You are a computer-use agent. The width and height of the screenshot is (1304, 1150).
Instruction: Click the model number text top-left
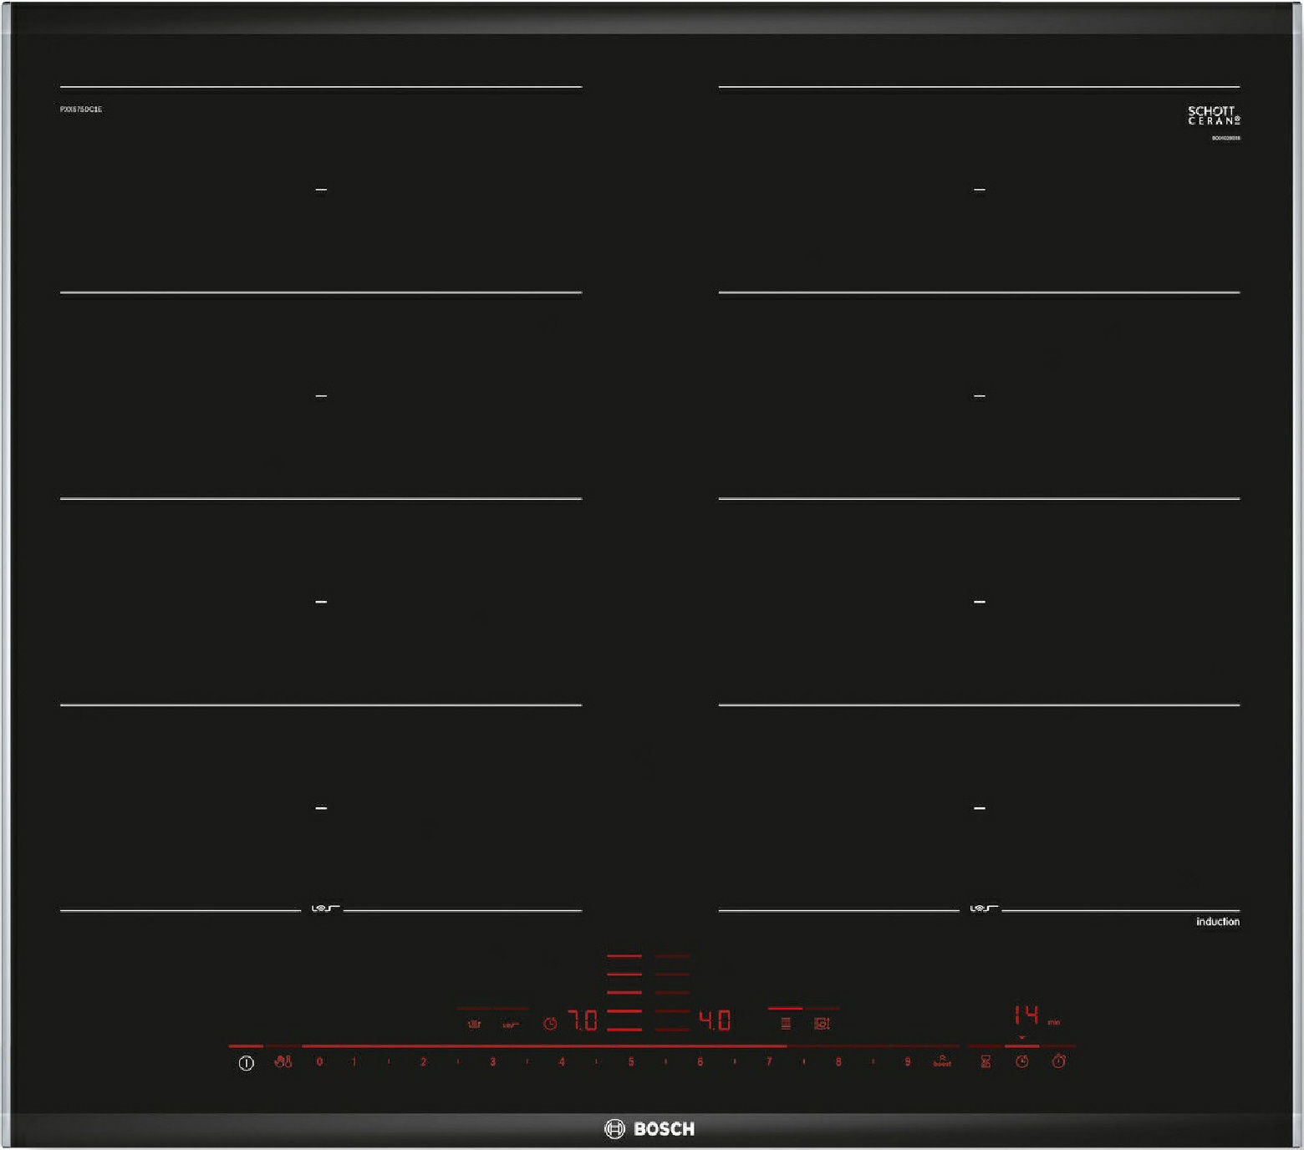pyautogui.click(x=81, y=109)
